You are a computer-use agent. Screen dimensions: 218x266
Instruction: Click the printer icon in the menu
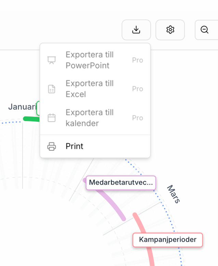(x=52, y=146)
